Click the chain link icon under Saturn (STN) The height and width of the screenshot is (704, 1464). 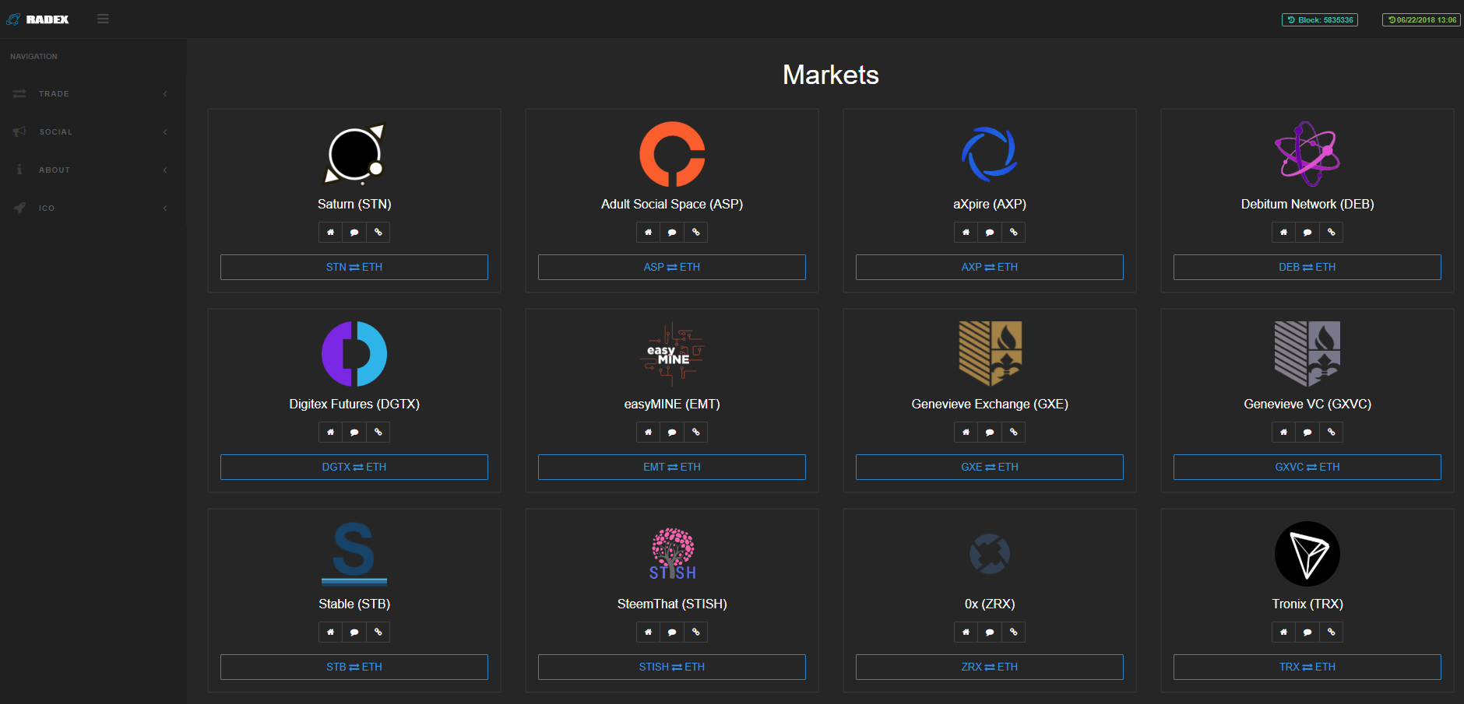[x=378, y=232]
